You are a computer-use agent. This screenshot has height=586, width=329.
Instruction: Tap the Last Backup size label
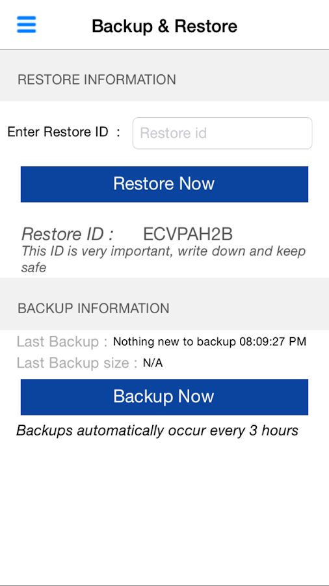pos(77,363)
